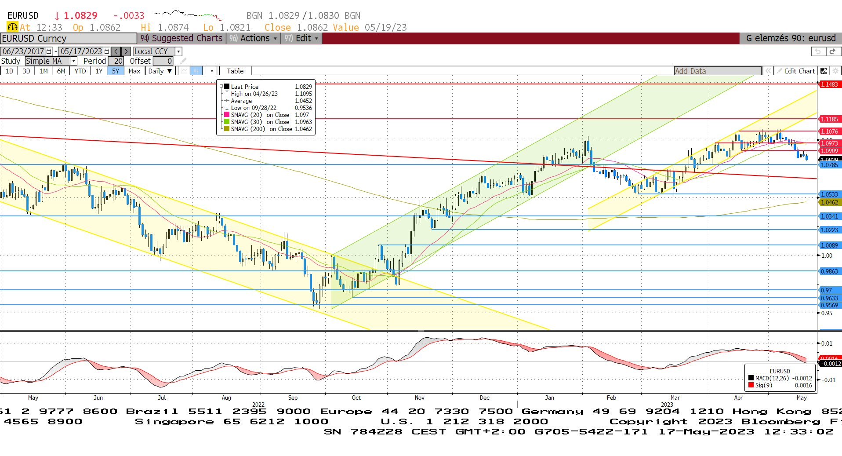Click the undo arrow icon
The width and height of the screenshot is (842, 456).
click(818, 51)
